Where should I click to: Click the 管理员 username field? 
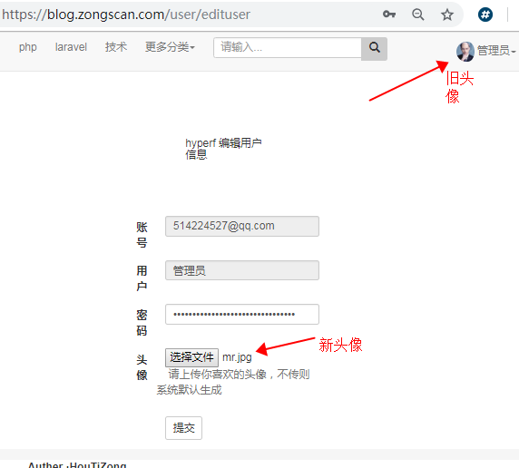pos(242,270)
